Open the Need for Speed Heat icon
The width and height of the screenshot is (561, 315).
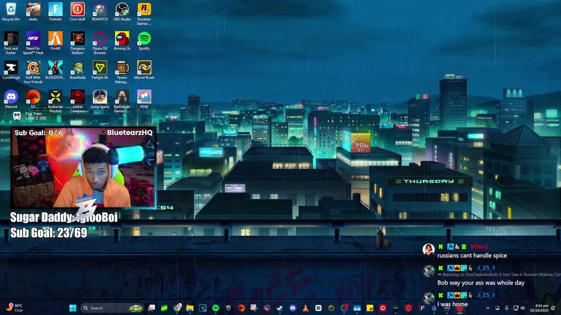click(x=33, y=43)
